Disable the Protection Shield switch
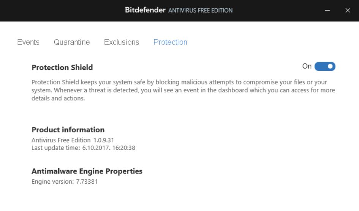The height and width of the screenshot is (211, 359). click(325, 67)
